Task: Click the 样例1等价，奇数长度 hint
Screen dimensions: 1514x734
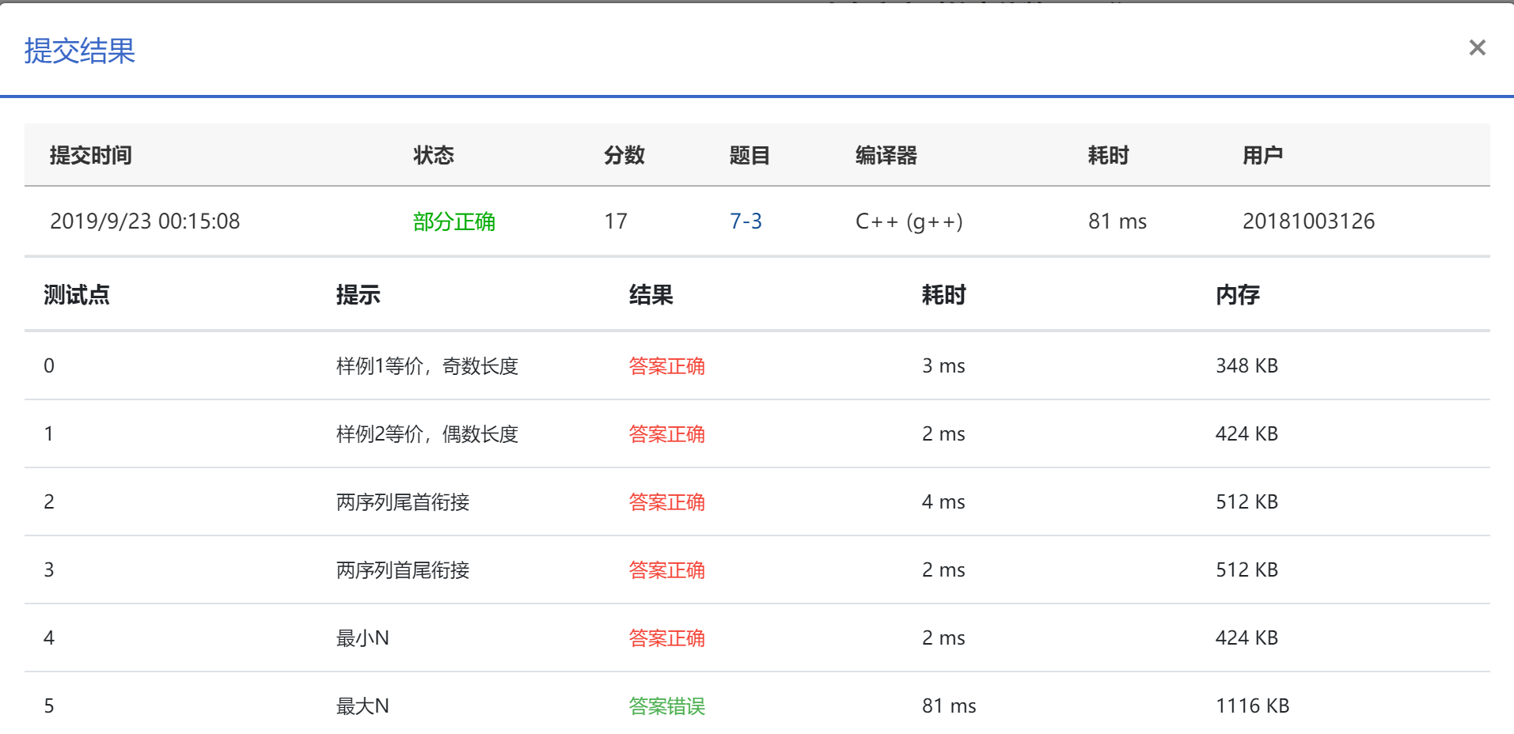Action: (x=427, y=366)
